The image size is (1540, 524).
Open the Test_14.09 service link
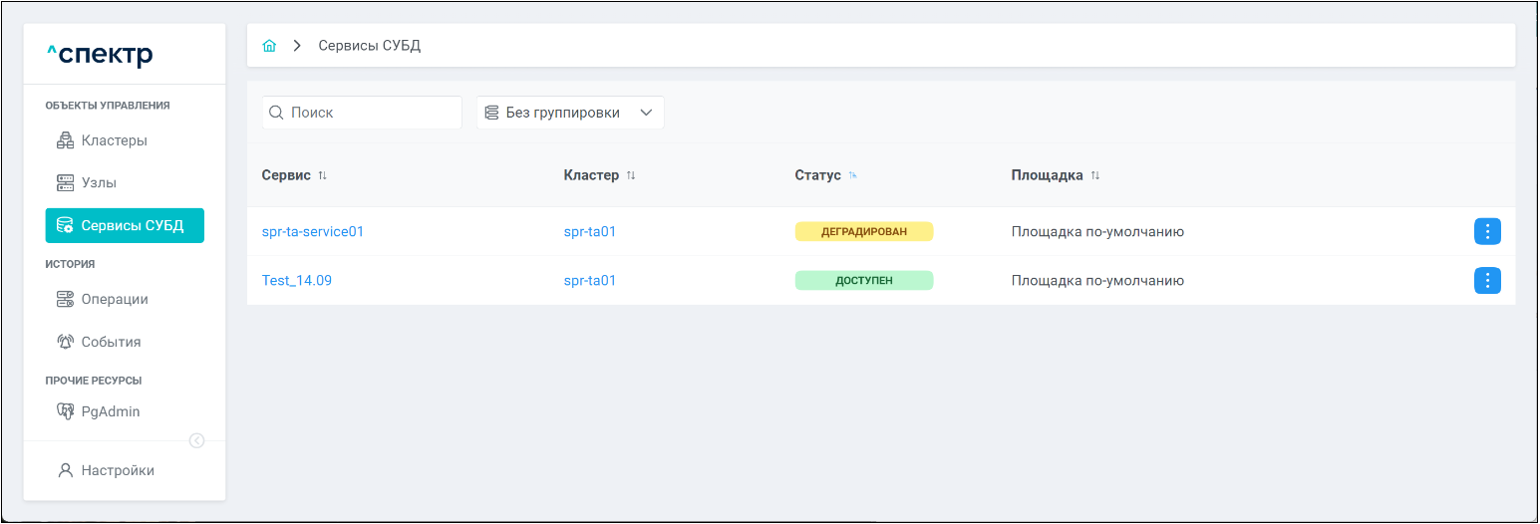pos(296,281)
